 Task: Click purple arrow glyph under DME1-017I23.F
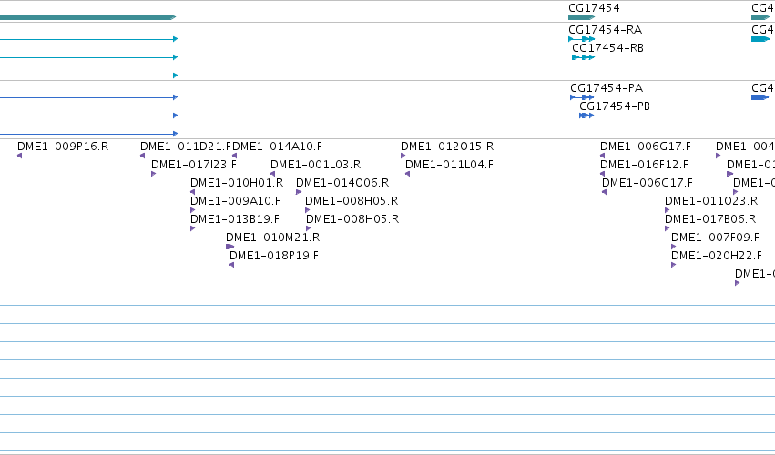(153, 174)
